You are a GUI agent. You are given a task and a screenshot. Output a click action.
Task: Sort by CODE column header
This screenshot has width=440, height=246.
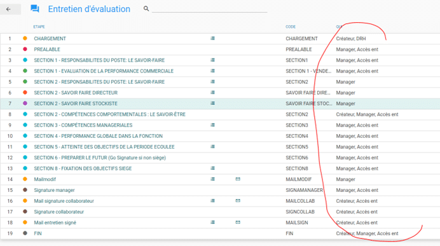291,27
